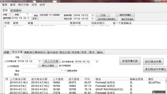Switch to the 查詢 tab

click(x=5, y=10)
